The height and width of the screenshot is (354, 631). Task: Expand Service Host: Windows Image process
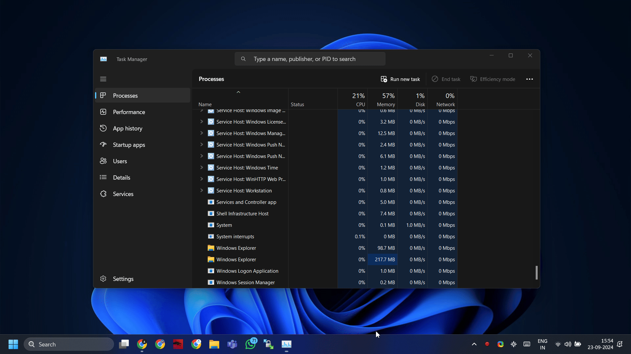[202, 110]
